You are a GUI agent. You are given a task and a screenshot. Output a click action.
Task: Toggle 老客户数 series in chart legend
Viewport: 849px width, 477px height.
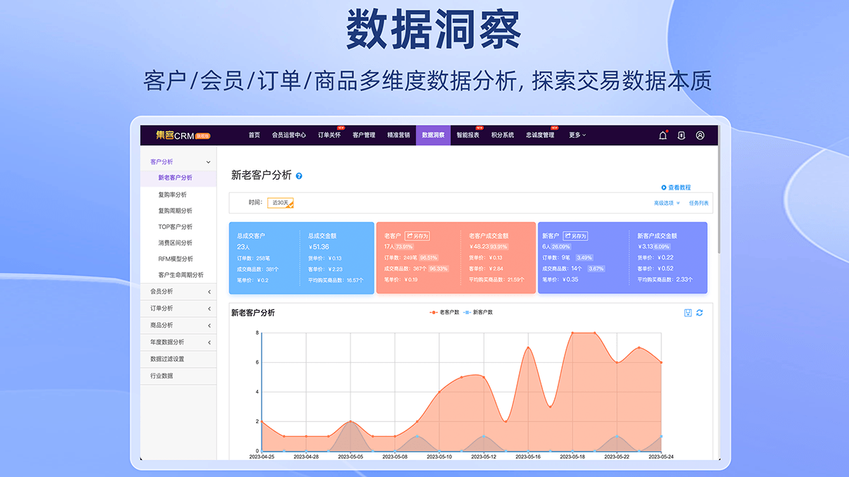444,312
